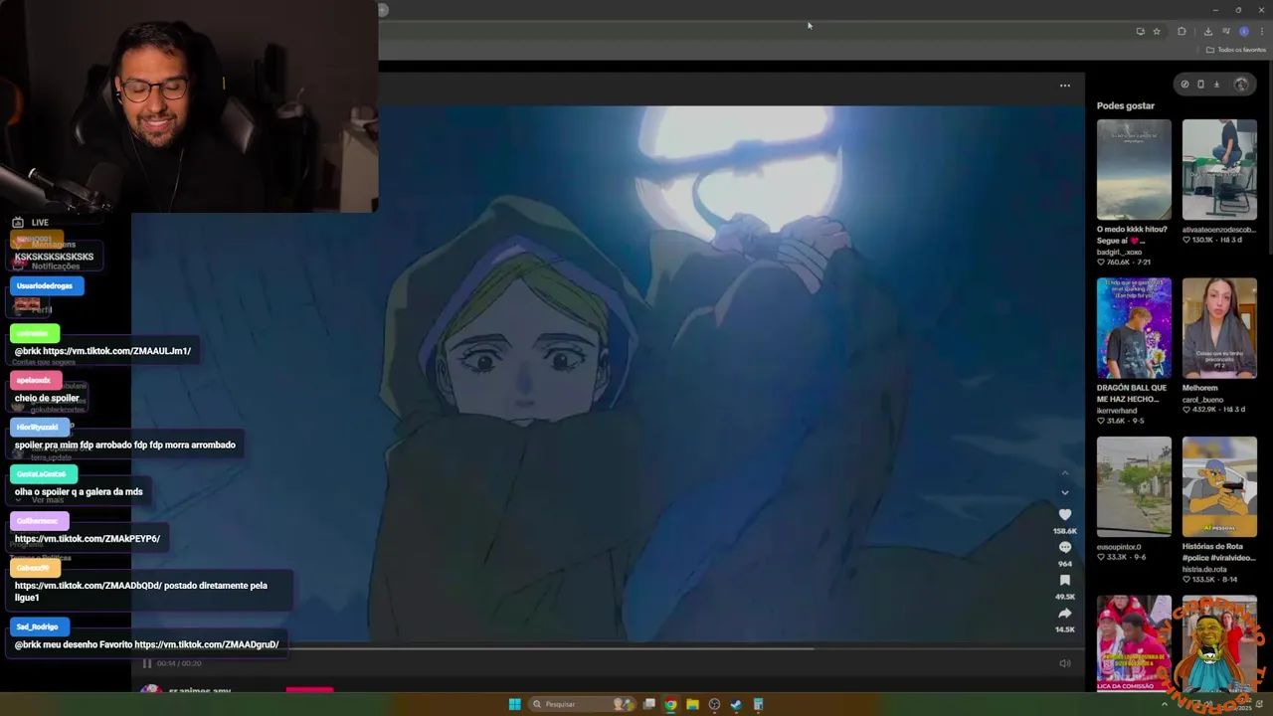Open the browser downloads icon
Image resolution: width=1273 pixels, height=716 pixels.
(x=1208, y=31)
